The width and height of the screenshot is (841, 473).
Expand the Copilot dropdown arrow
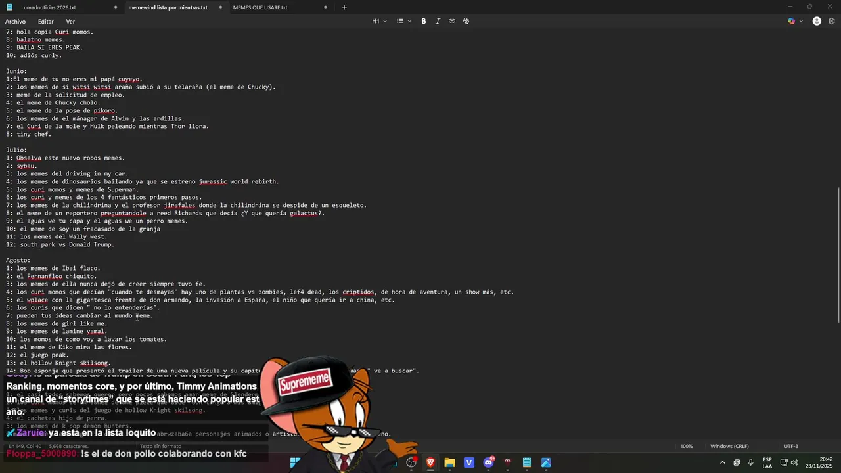pyautogui.click(x=801, y=21)
